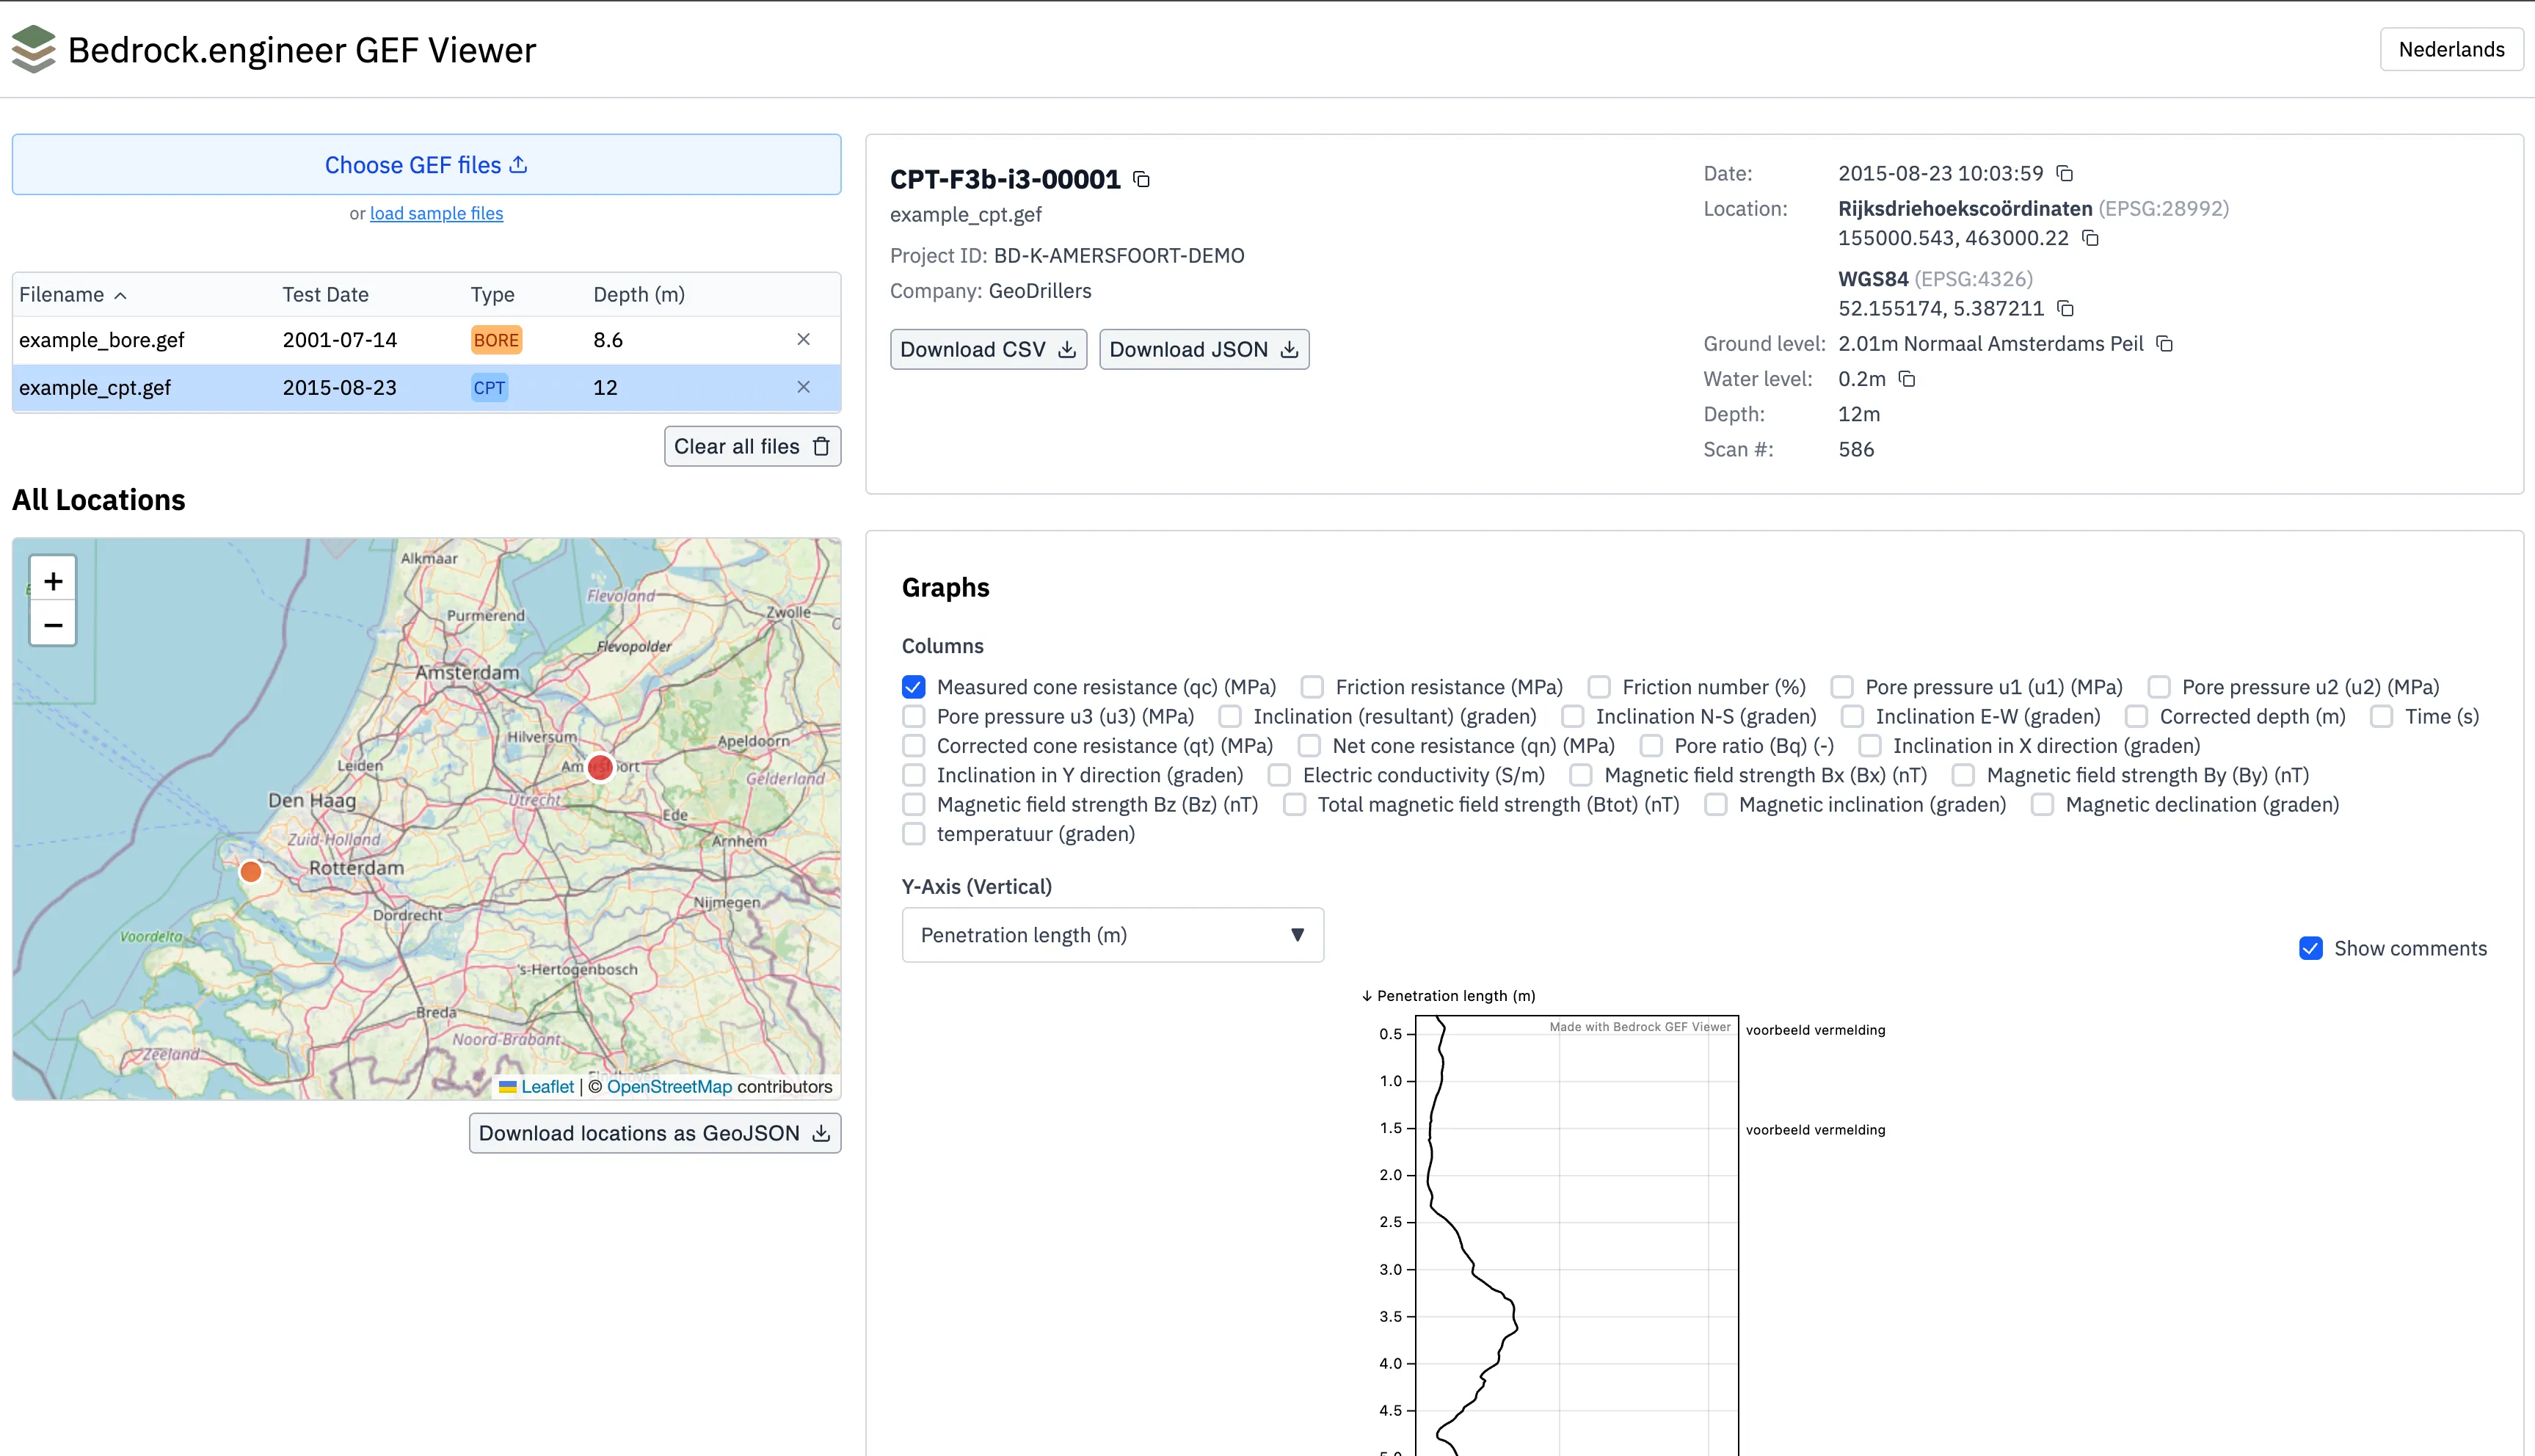Open load sample files link

click(x=436, y=213)
